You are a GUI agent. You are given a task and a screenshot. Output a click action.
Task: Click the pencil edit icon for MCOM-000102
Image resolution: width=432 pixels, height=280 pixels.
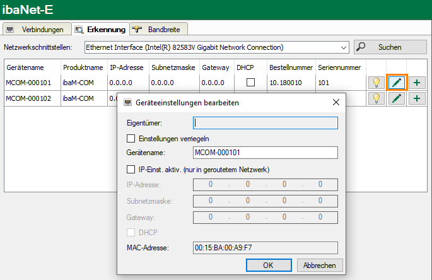tap(397, 98)
